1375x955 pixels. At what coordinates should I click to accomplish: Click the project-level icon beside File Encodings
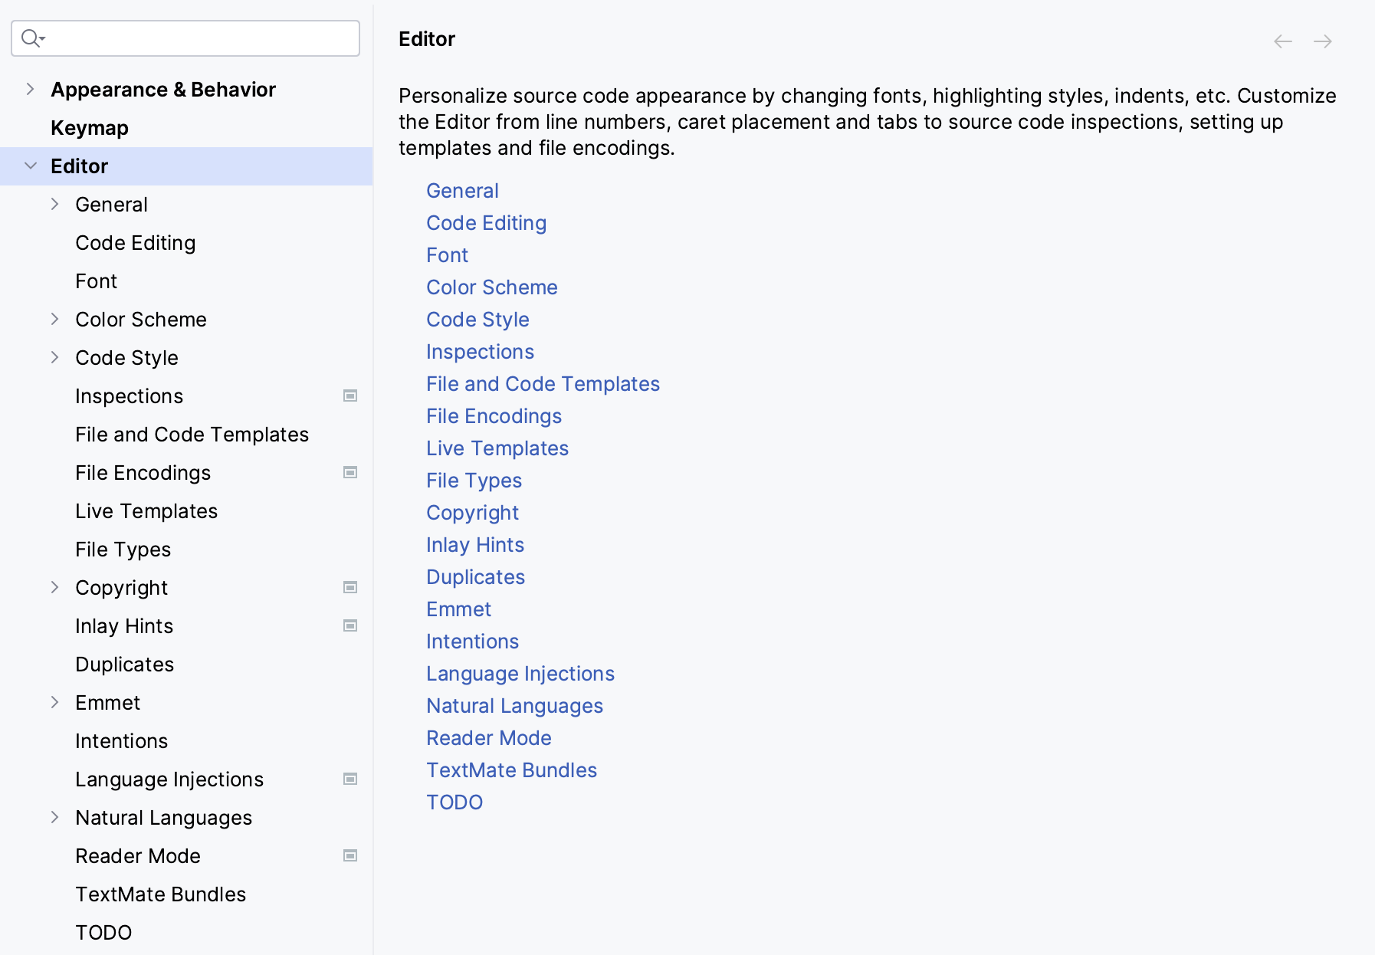(x=350, y=473)
